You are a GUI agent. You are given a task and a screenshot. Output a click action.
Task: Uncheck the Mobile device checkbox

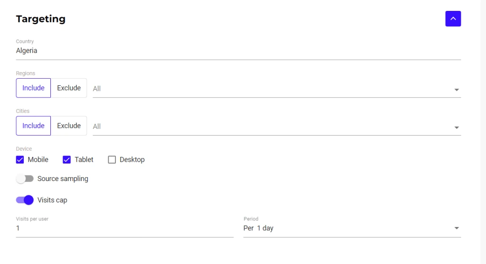20,160
